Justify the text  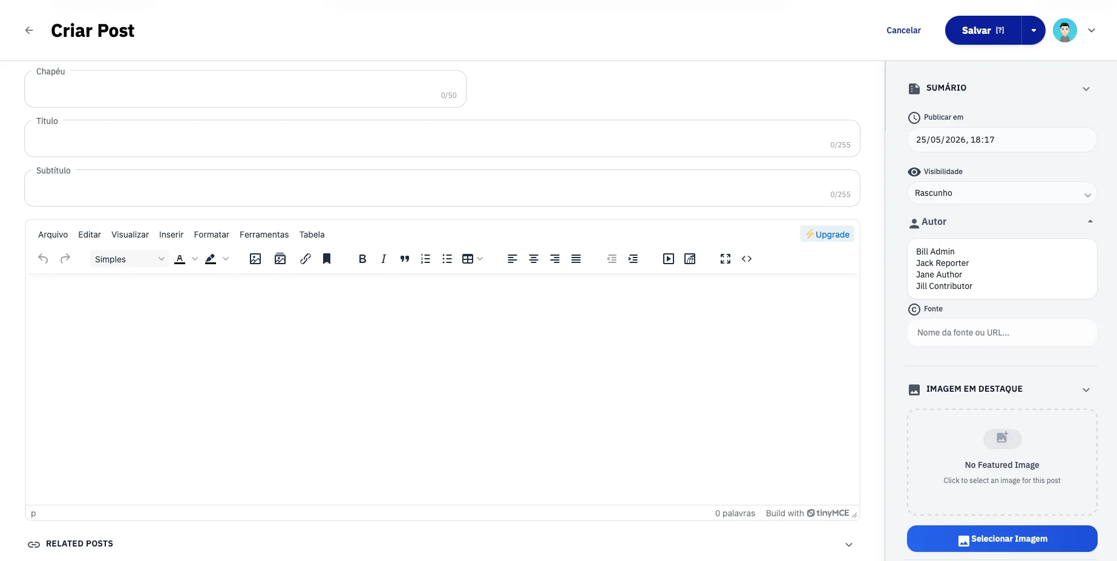click(x=576, y=259)
